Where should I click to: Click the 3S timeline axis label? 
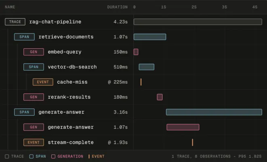click(x=225, y=7)
